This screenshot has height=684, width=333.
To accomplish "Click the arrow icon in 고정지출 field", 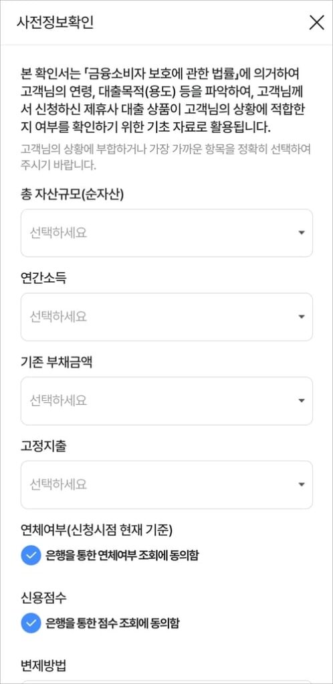I will [301, 484].
